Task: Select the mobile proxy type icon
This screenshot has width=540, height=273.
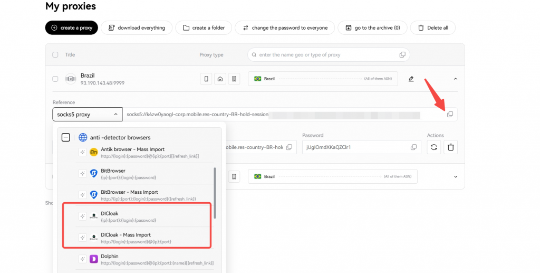Action: click(x=206, y=79)
